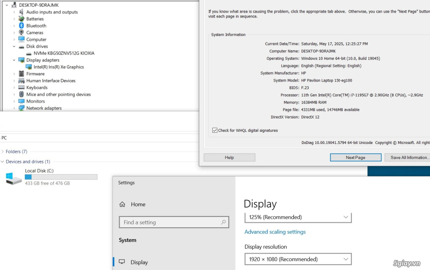Click Save All Information button
Screen dimensions: 430x270
(407, 157)
